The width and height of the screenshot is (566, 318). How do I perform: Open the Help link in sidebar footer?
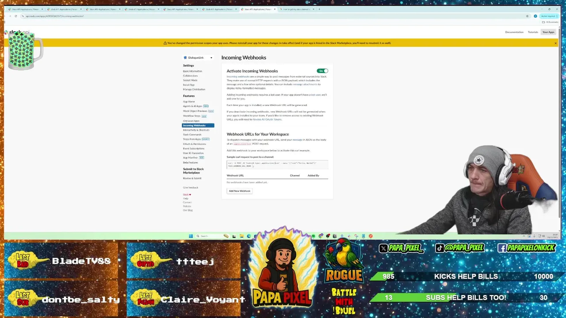185,199
